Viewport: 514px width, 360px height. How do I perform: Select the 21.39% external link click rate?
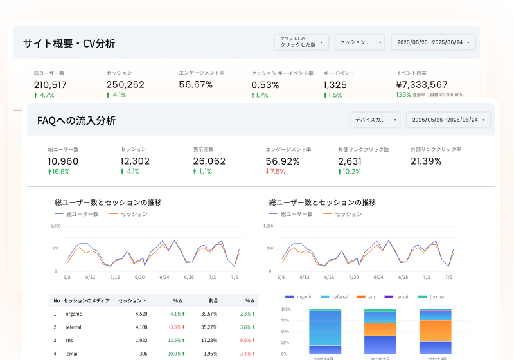pyautogui.click(x=426, y=161)
